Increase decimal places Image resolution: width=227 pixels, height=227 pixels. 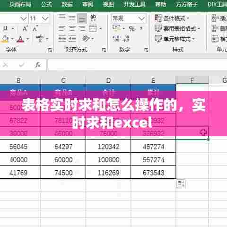point(116,39)
